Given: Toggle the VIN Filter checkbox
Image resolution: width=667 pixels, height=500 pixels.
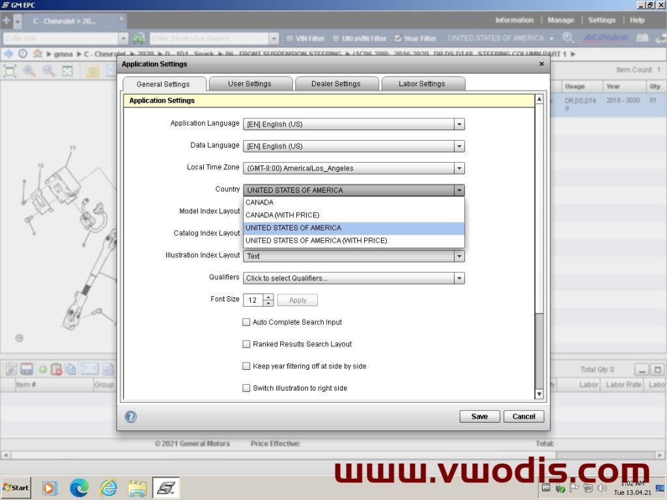Looking at the screenshot, I should pos(289,38).
